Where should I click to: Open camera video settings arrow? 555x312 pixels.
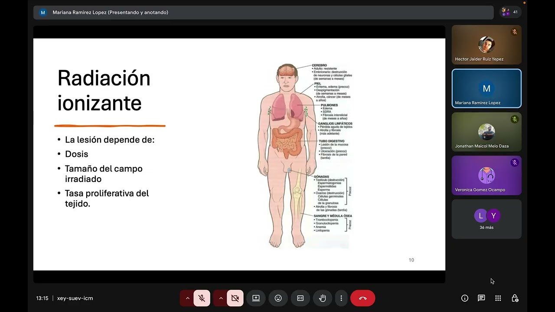point(221,298)
